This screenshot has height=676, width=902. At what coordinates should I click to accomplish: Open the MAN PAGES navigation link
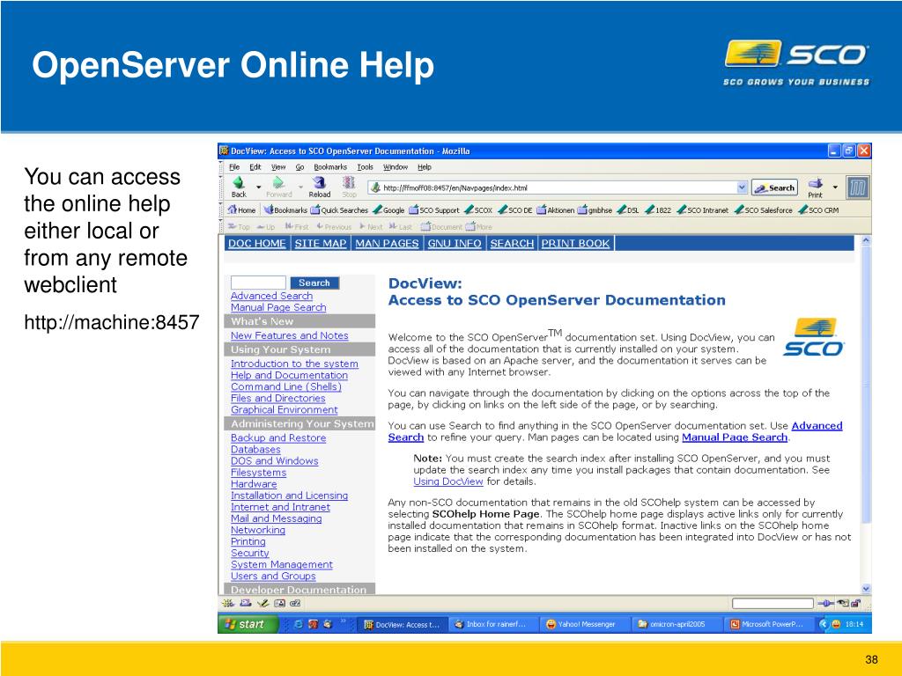[x=387, y=243]
